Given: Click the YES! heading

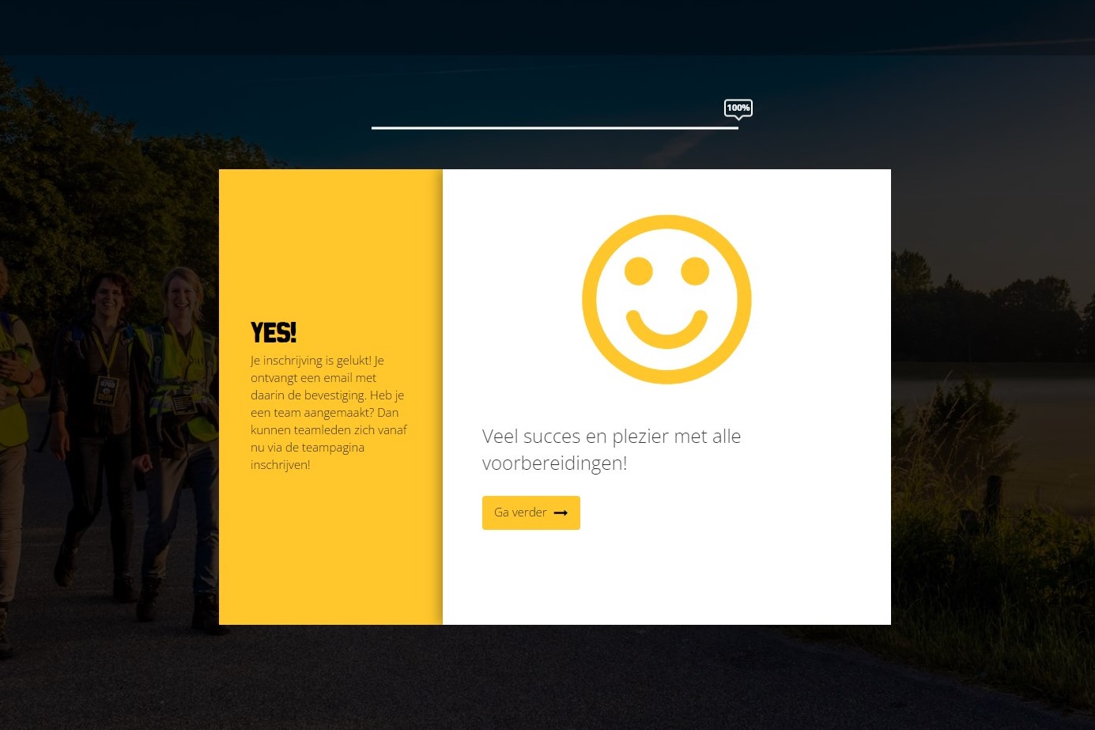Looking at the screenshot, I should [x=274, y=333].
